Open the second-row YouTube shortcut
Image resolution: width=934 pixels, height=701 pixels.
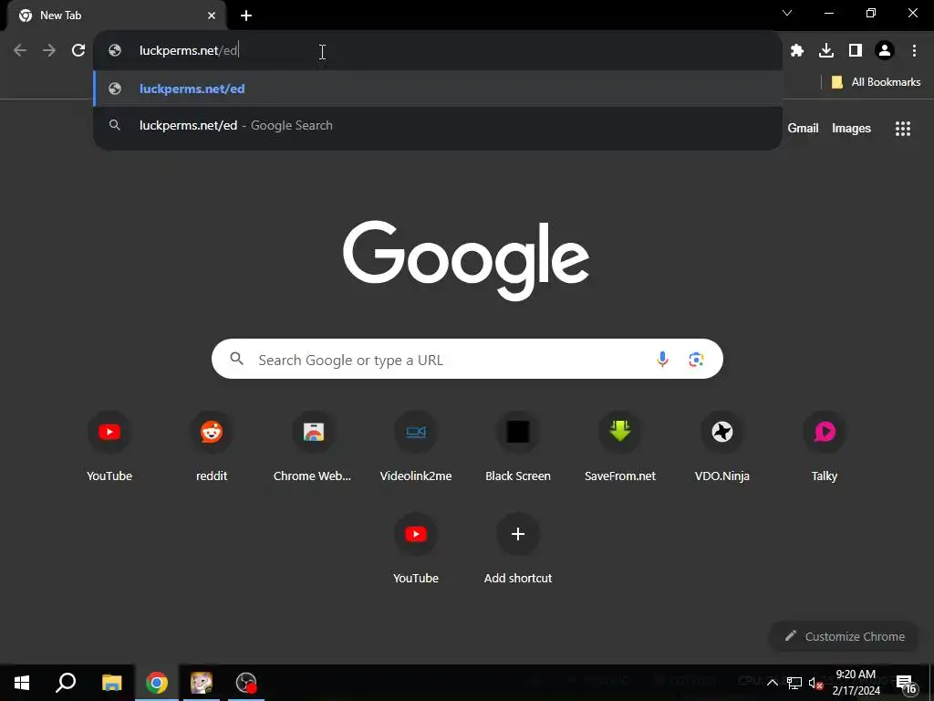[416, 547]
